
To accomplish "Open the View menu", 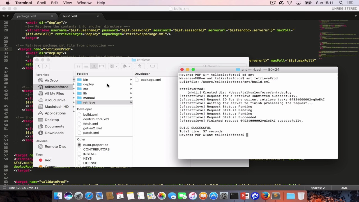I will coord(67,3).
